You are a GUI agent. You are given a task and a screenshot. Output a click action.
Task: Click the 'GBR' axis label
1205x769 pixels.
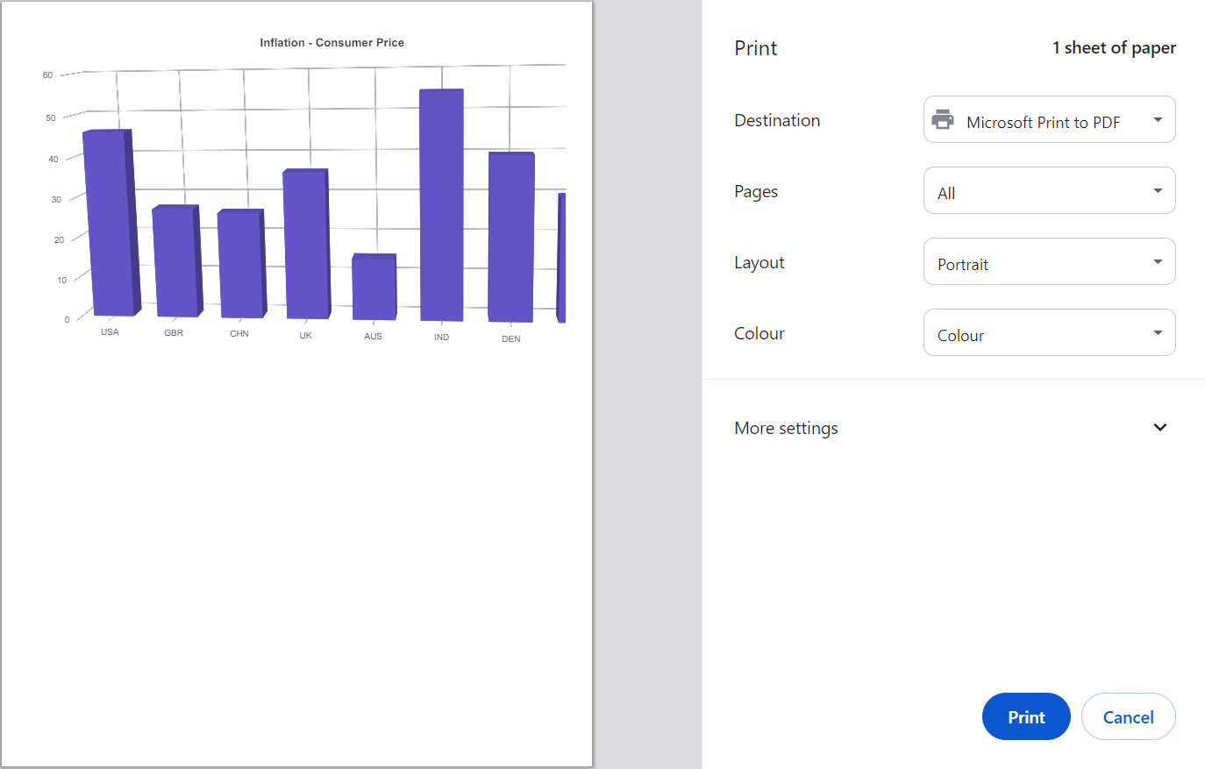coord(174,332)
